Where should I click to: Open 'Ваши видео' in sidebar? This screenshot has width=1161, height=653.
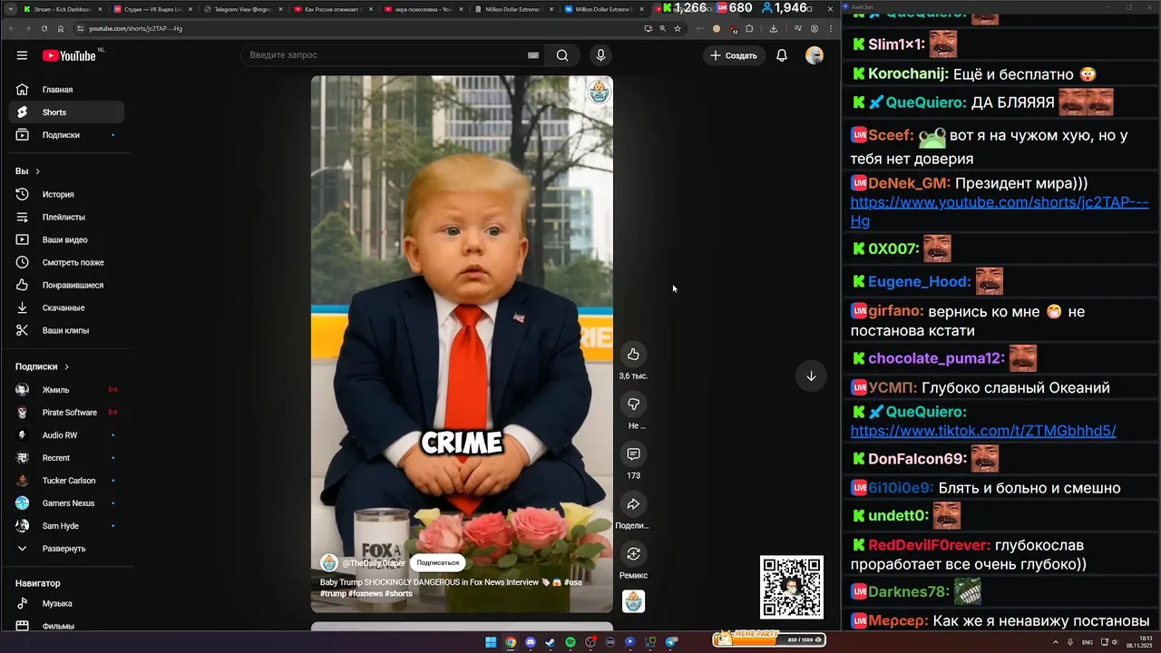pos(65,239)
